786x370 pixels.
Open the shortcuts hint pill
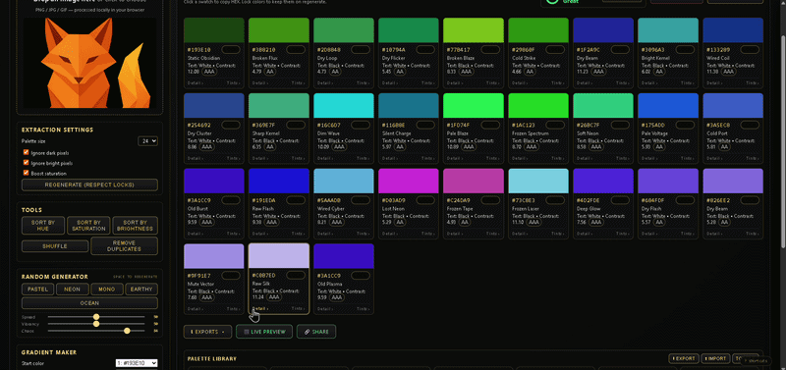756,360
